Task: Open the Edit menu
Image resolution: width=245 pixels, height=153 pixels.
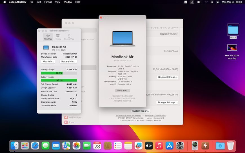Action: click(x=39, y=2)
